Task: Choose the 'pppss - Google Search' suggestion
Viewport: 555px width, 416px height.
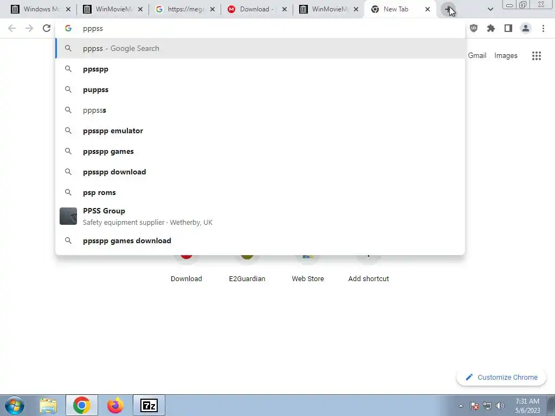Action: coord(260,48)
